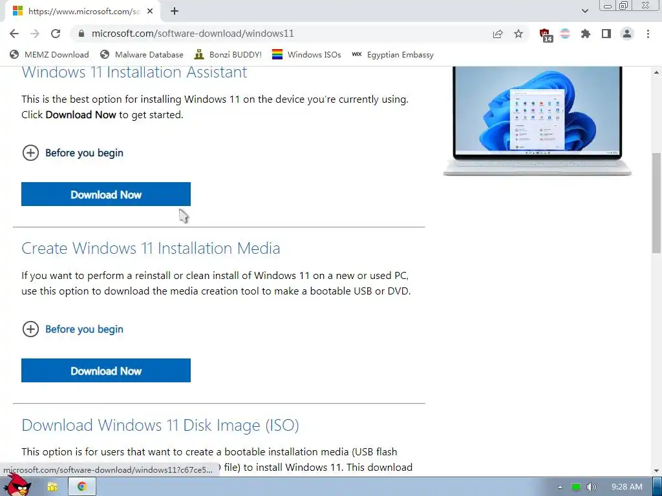Open the Windows ISOs bookmark
The height and width of the screenshot is (496, 662).
[x=306, y=54]
